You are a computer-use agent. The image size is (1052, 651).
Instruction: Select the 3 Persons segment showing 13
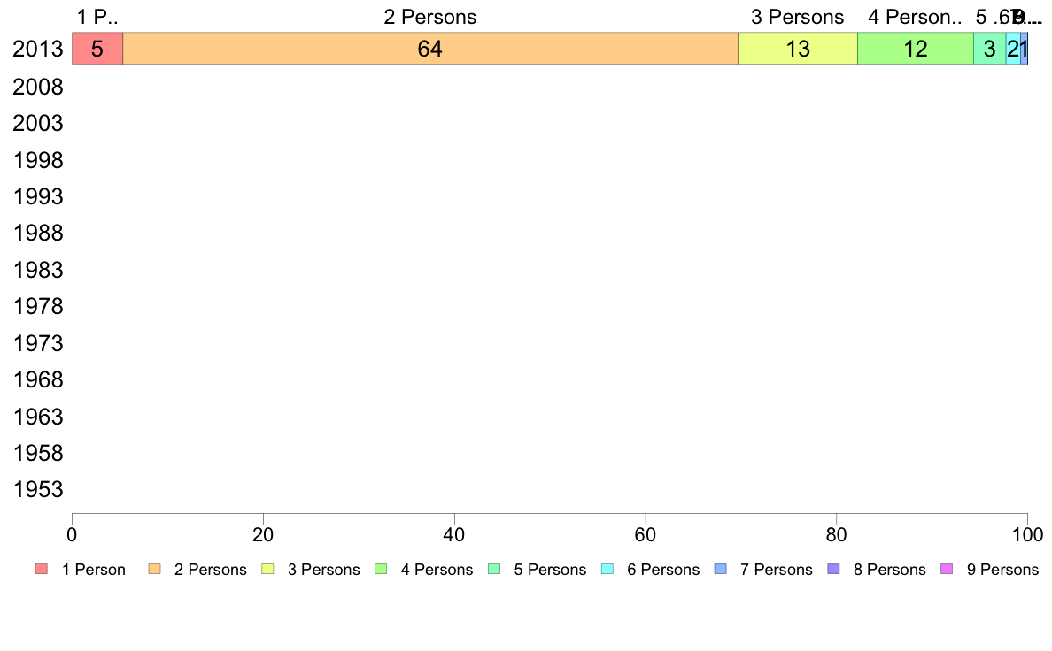pyautogui.click(x=798, y=49)
